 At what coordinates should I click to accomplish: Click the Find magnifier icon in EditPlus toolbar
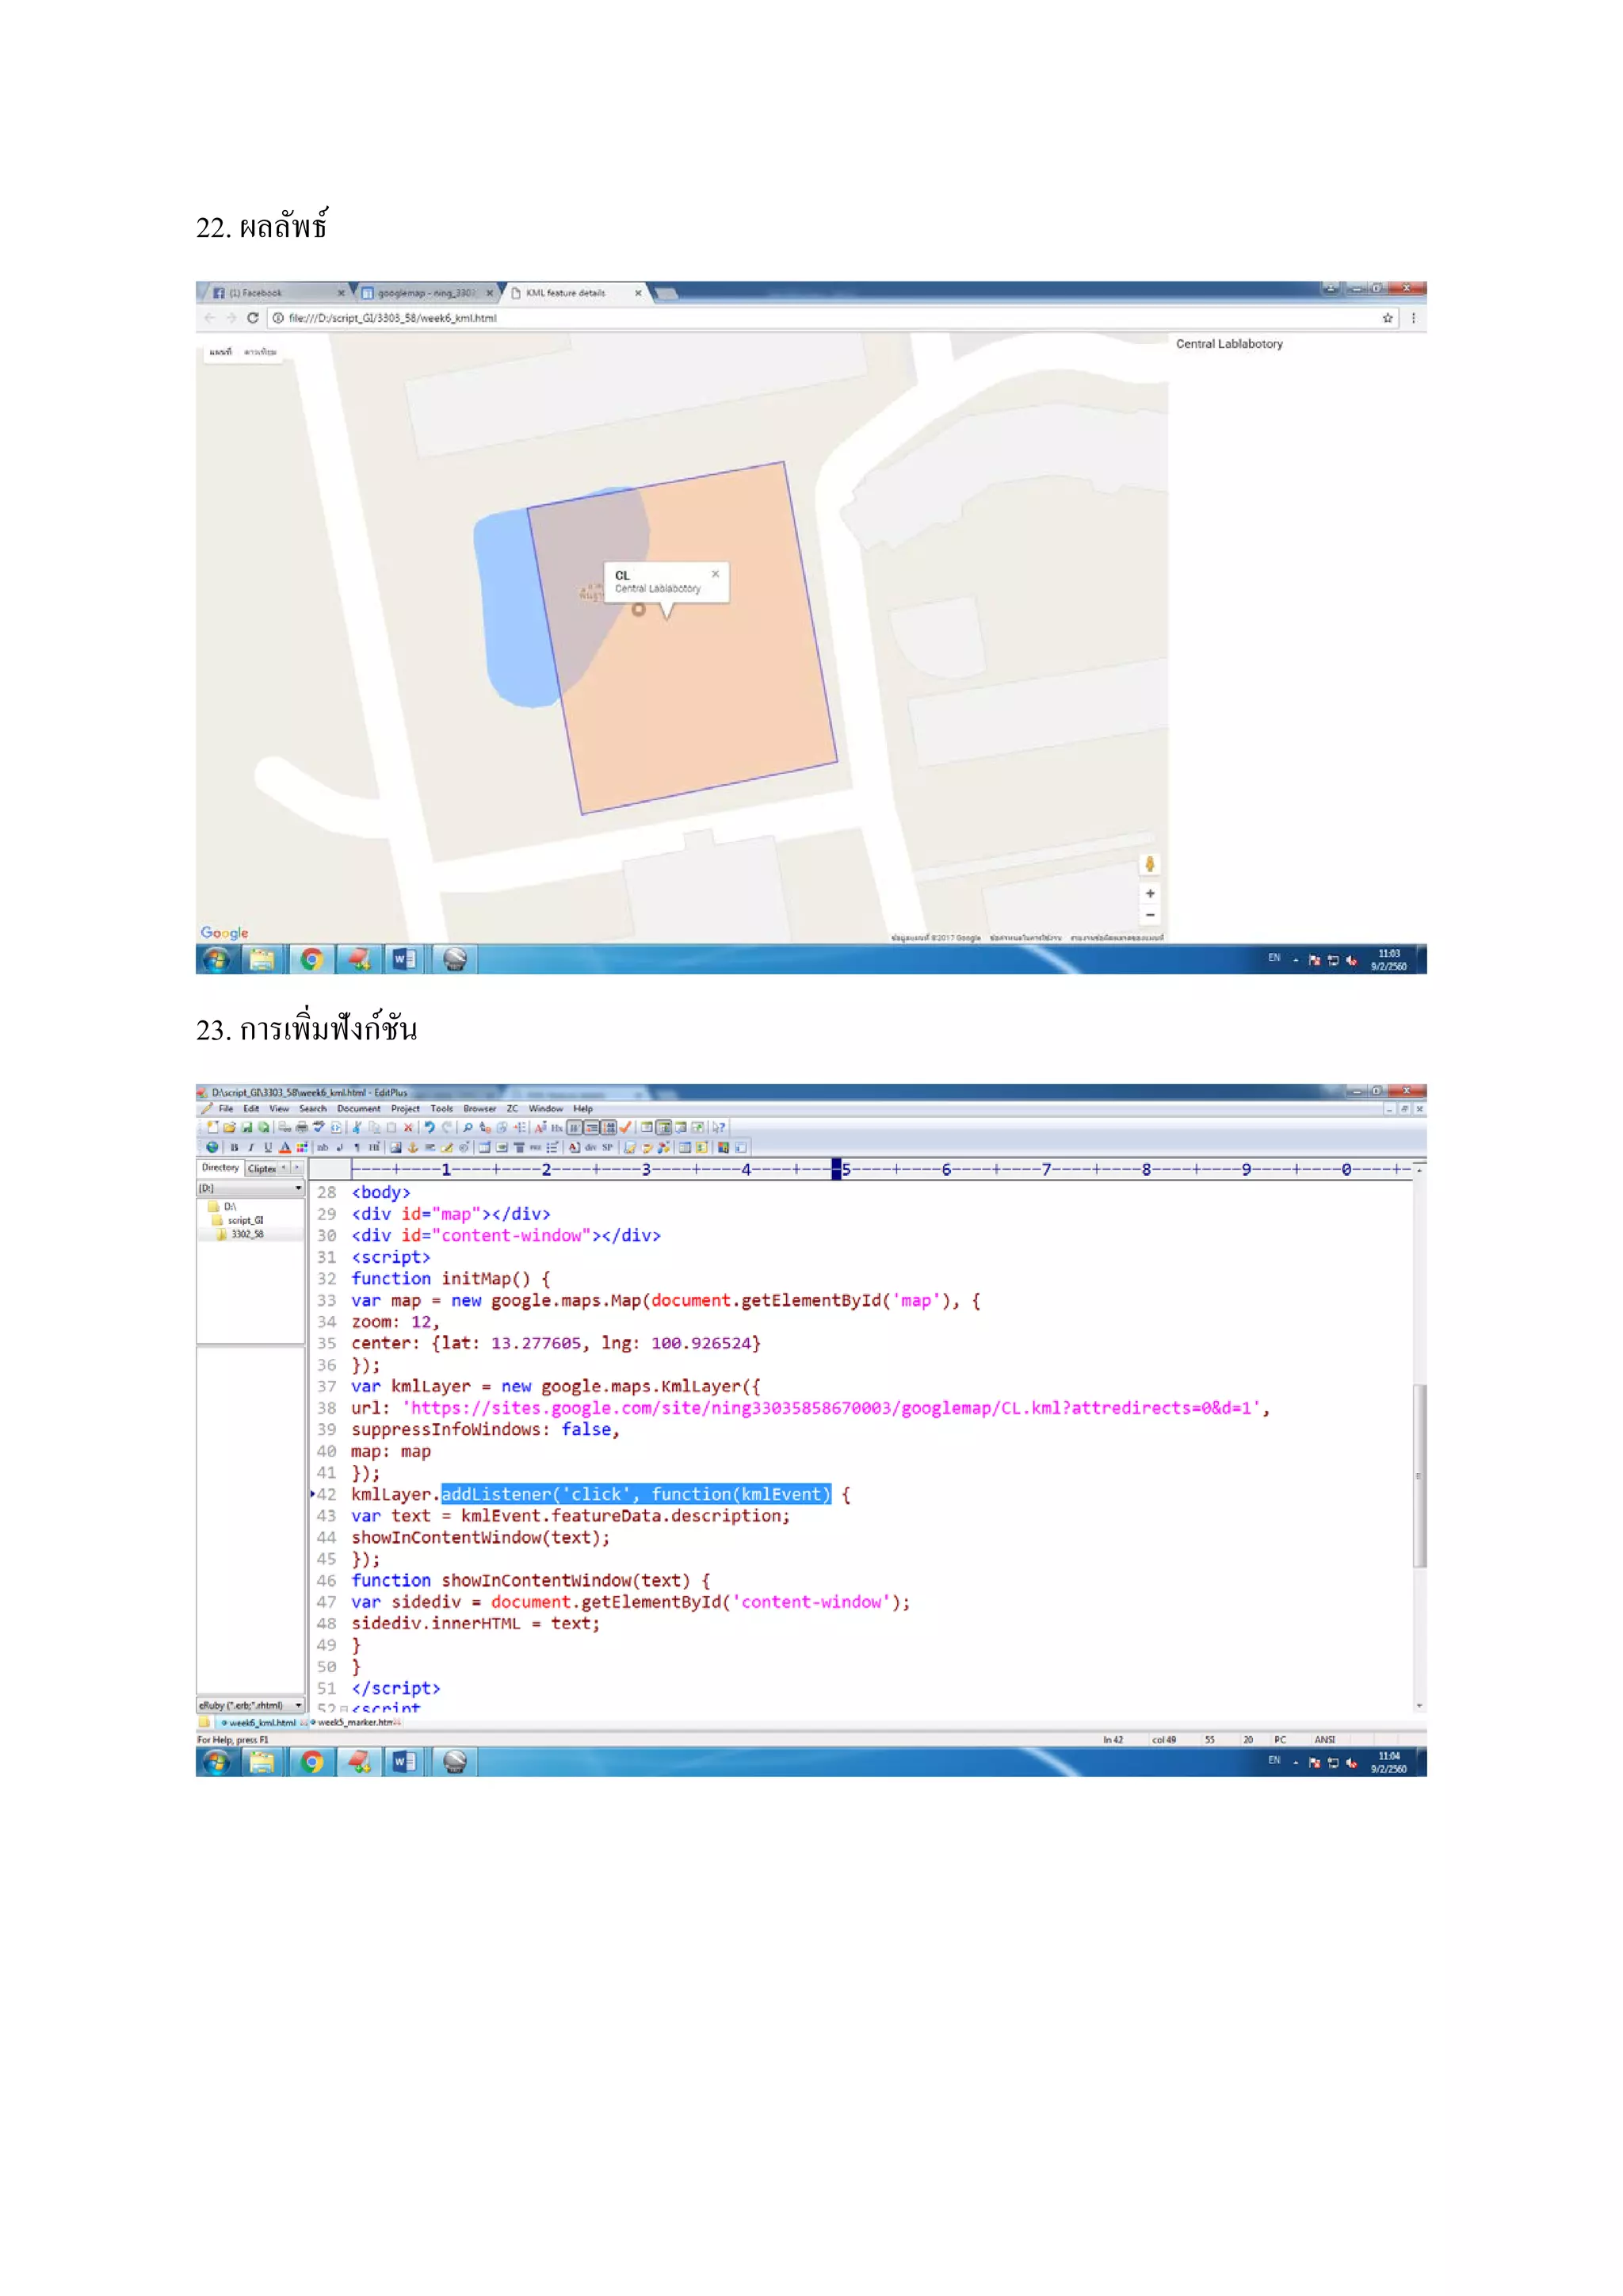point(468,1128)
